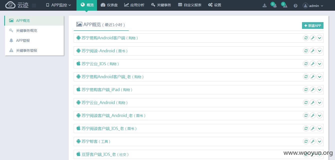Click the download icon in header
This screenshot has width=335, height=160.
(x=264, y=5)
